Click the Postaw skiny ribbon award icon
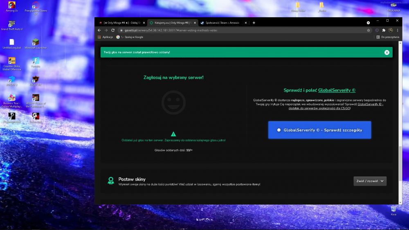This screenshot has width=409, height=230. tap(111, 181)
